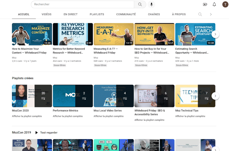Image resolution: width=229 pixels, height=151 pixels.
Task: Open the Moz Local Video Series playlist thumbnail
Action: click(x=114, y=96)
